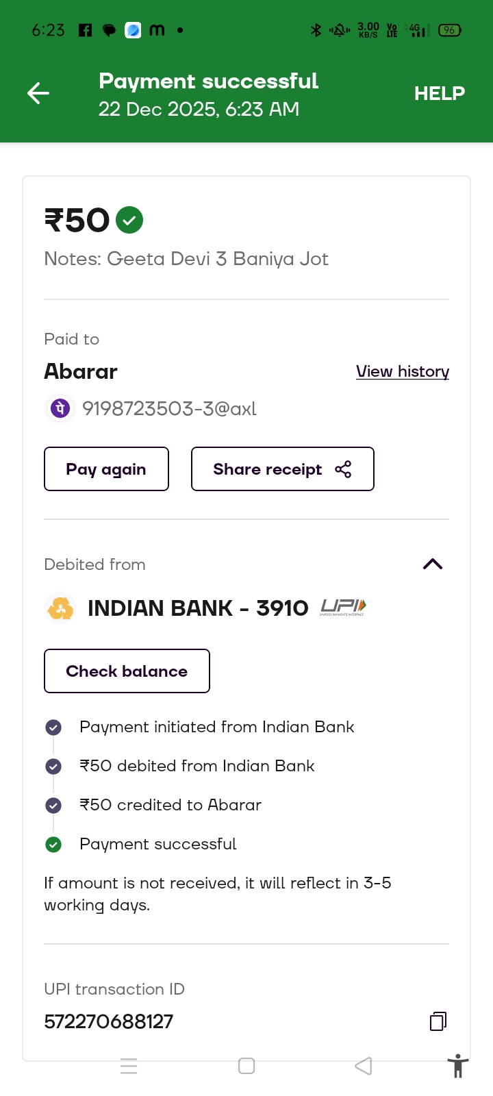Tap the Payment successful status step
Screen dimensions: 493x1096
(157, 844)
